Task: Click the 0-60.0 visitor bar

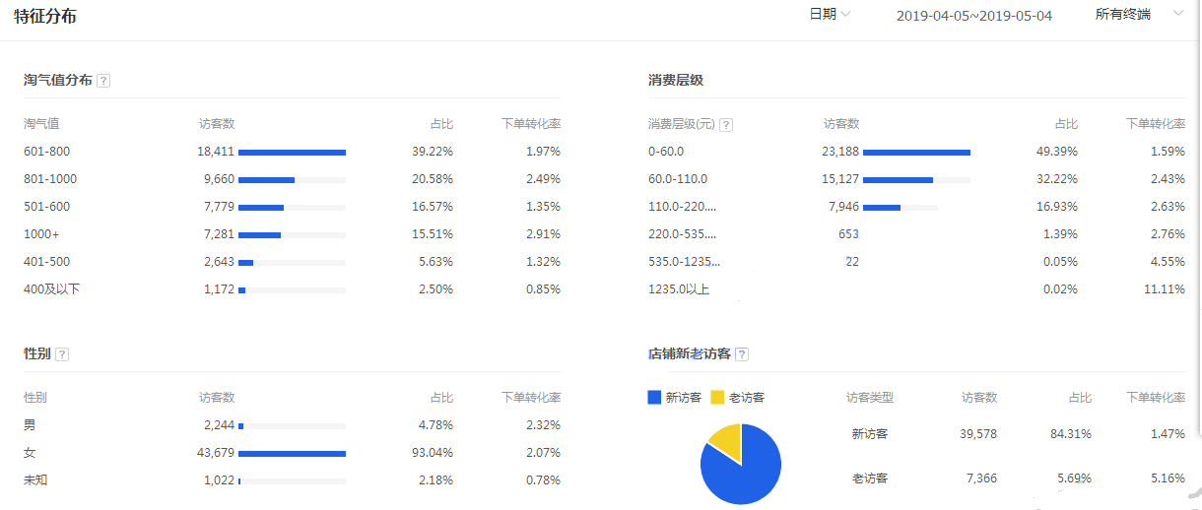Action: [916, 152]
